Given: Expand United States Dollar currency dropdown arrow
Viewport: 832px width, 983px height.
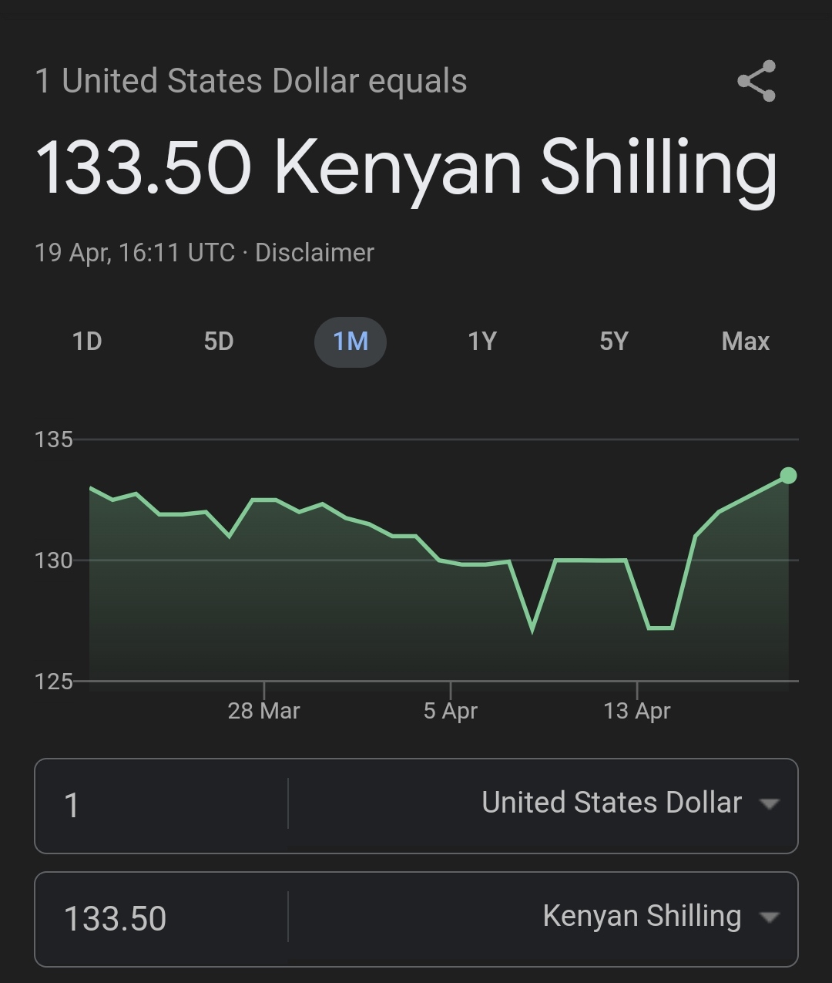Looking at the screenshot, I should point(768,804).
